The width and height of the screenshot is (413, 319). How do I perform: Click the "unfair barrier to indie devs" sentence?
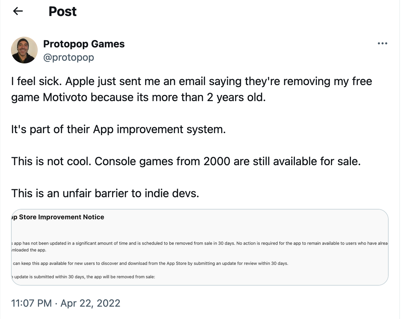coord(105,194)
